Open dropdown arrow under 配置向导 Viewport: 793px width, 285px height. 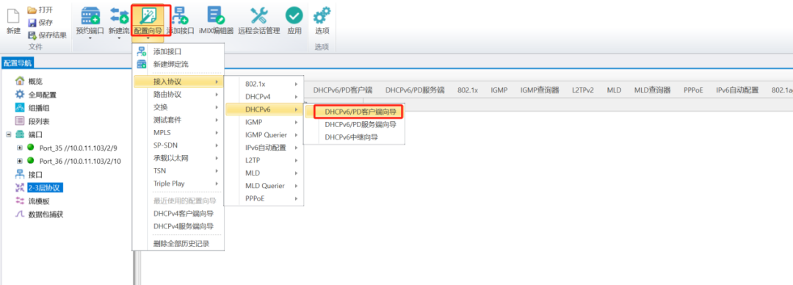(x=148, y=38)
